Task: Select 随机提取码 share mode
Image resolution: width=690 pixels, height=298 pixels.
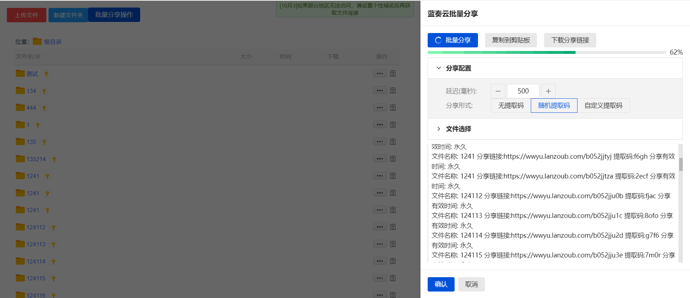Action: (554, 106)
